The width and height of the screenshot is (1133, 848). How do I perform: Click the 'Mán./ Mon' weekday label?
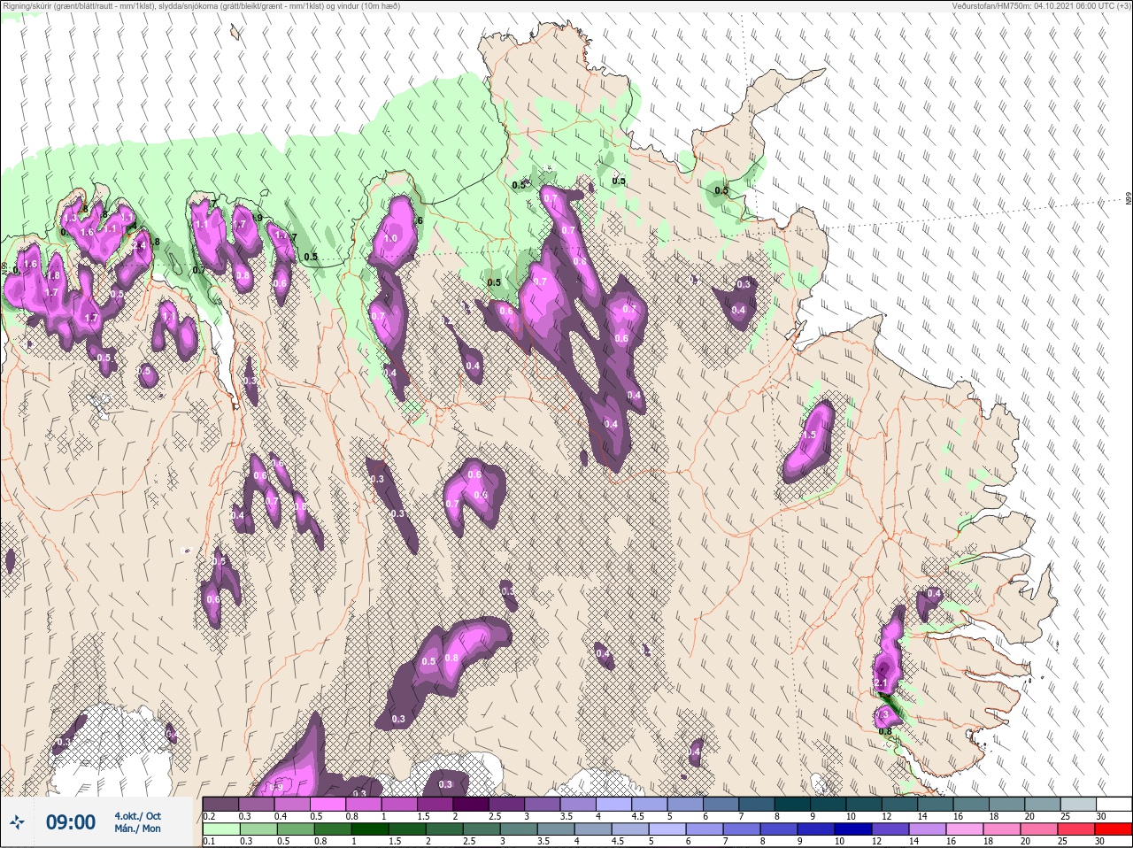pos(138,829)
